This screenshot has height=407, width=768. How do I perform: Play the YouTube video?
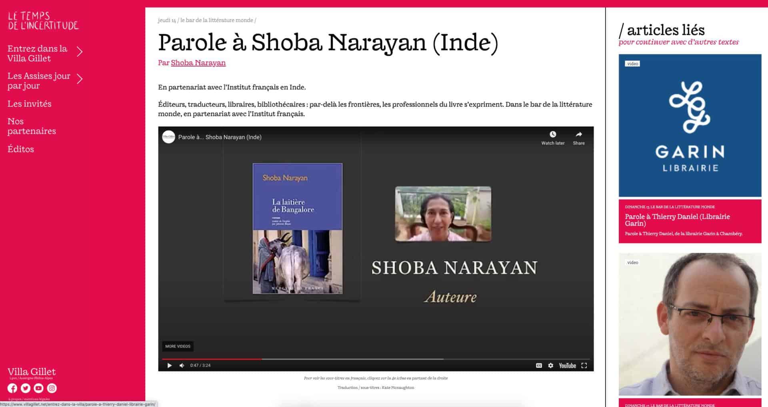pos(169,365)
